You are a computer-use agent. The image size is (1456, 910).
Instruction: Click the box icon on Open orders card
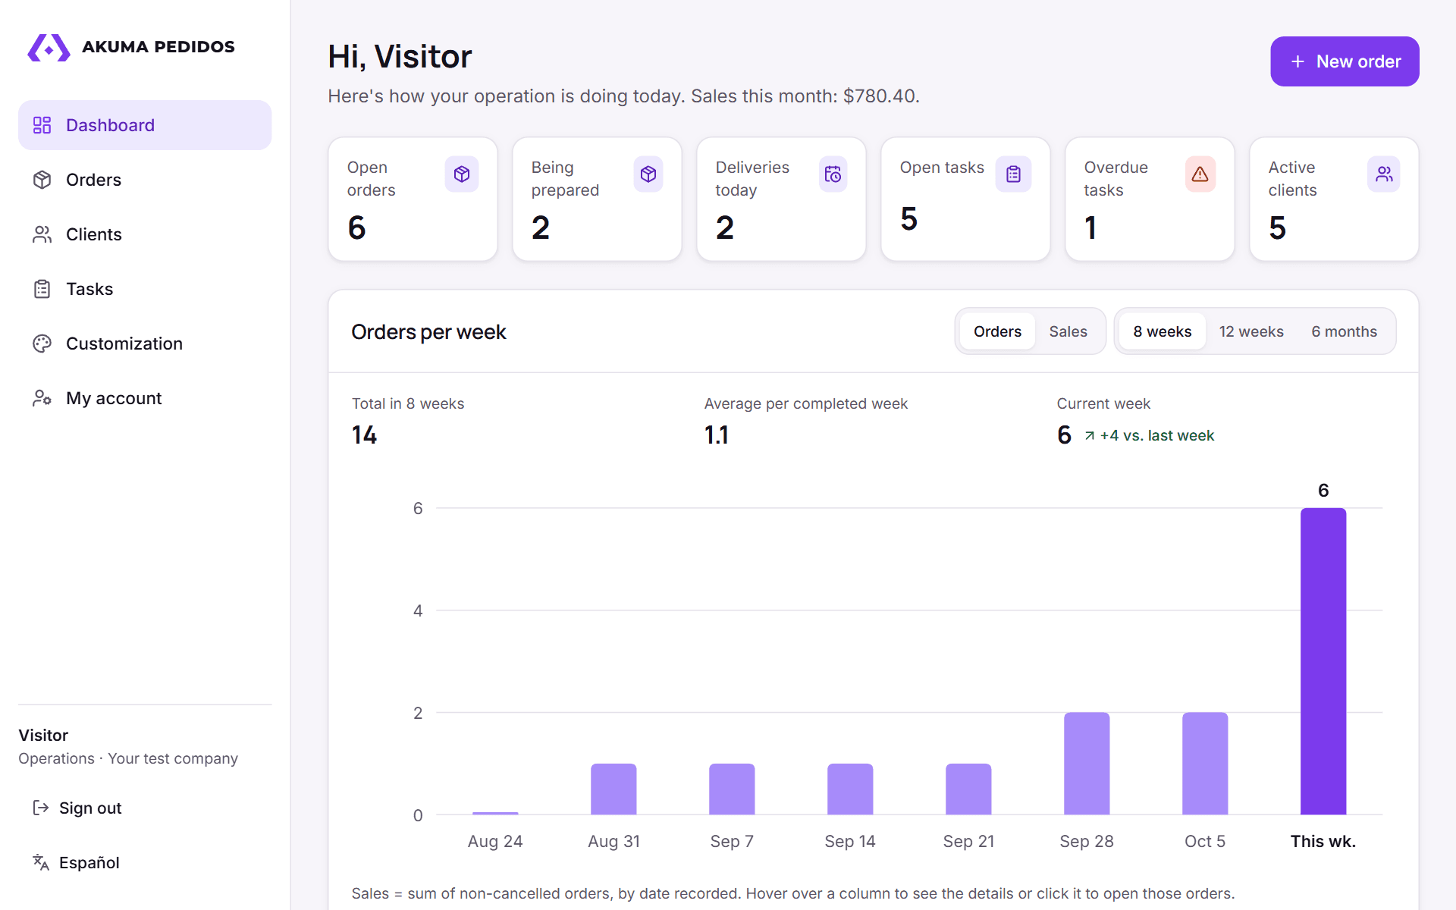pos(462,174)
